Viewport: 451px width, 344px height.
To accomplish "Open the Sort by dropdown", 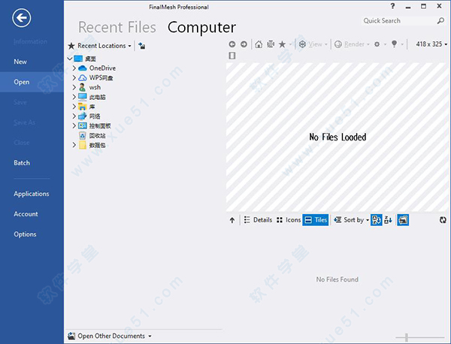I will (351, 220).
